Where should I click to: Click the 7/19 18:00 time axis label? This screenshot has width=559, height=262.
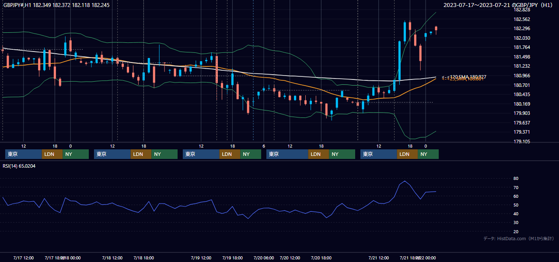[x=233, y=258]
